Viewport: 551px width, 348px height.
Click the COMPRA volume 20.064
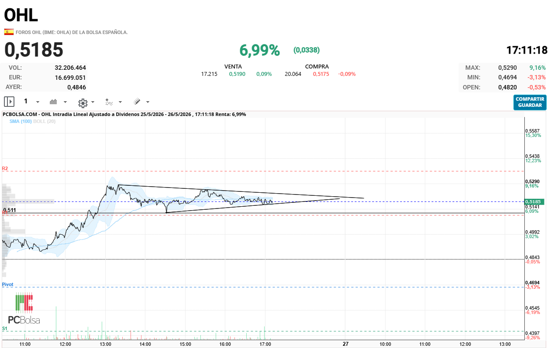click(293, 74)
